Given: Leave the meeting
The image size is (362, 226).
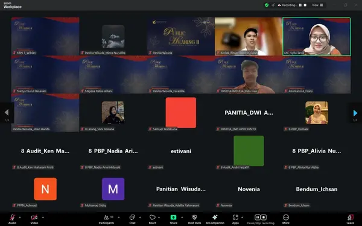Looking at the screenshot, I should coord(350,219).
